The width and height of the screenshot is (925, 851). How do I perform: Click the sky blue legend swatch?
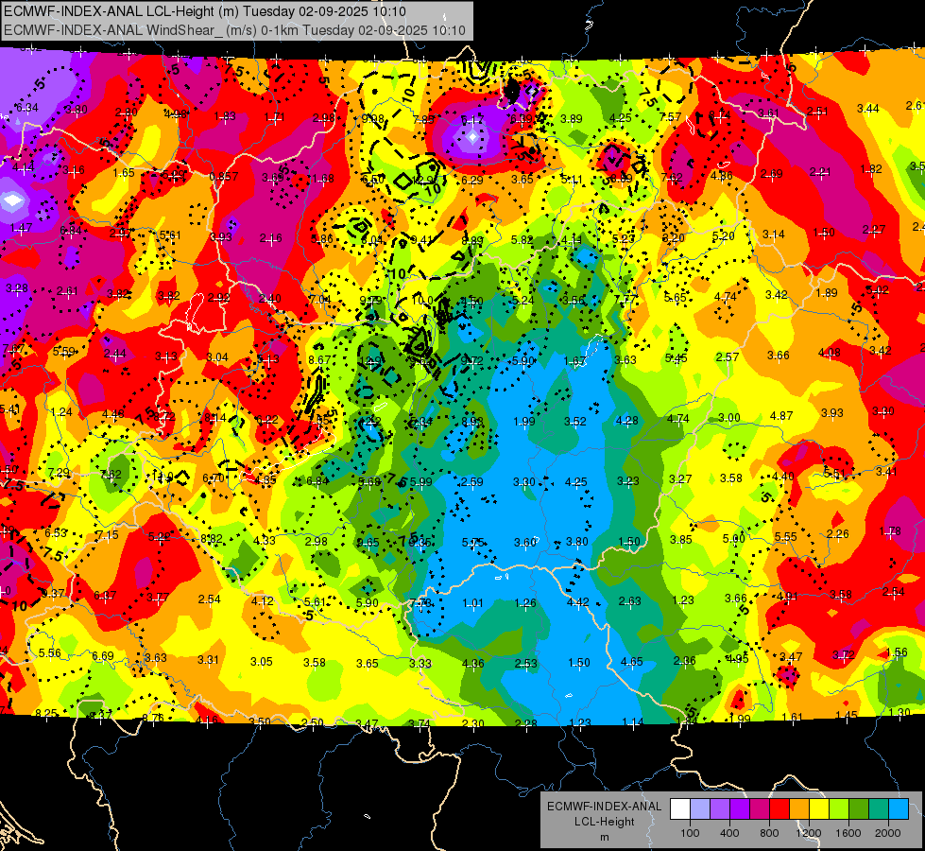tap(898, 809)
